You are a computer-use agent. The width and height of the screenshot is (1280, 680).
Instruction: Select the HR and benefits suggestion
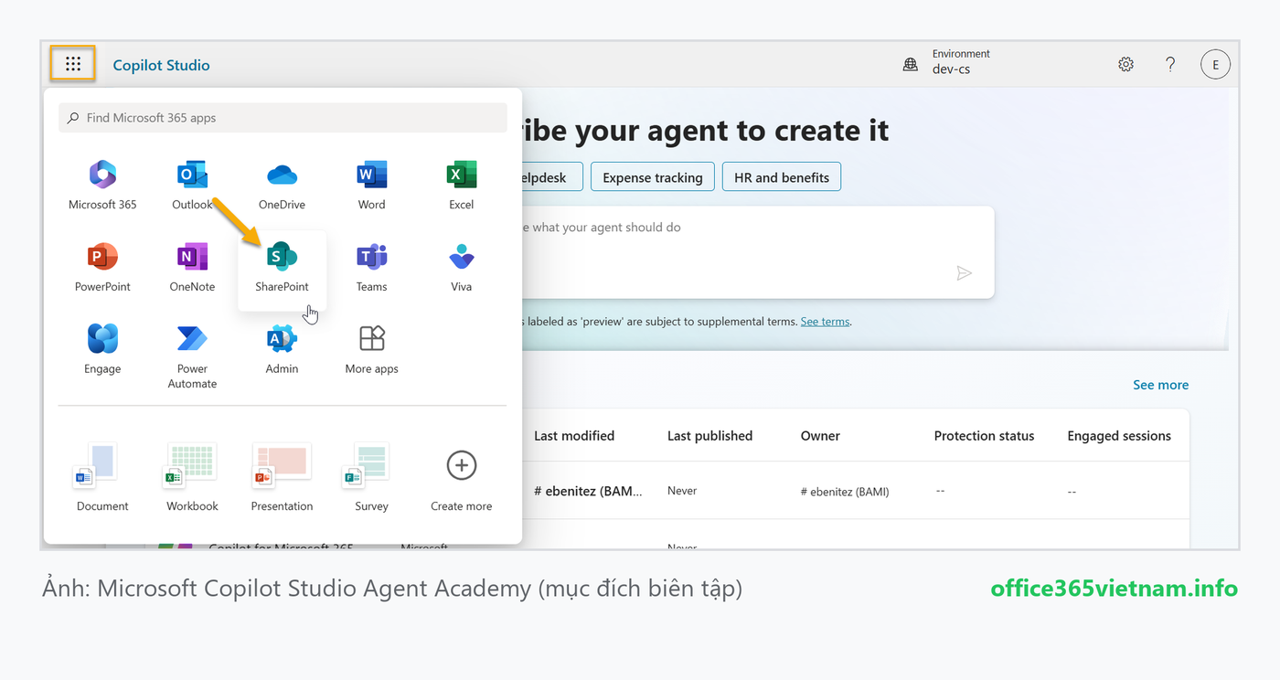pyautogui.click(x=782, y=177)
